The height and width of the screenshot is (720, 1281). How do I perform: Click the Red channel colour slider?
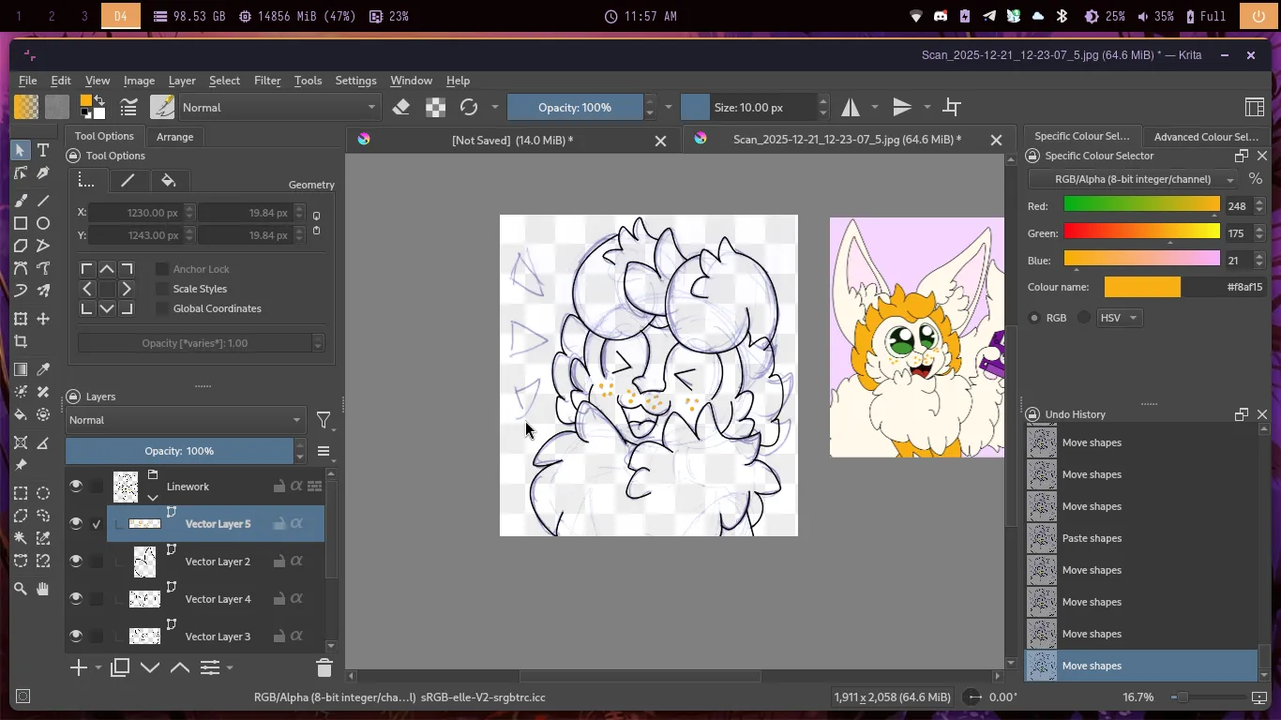coord(1141,206)
